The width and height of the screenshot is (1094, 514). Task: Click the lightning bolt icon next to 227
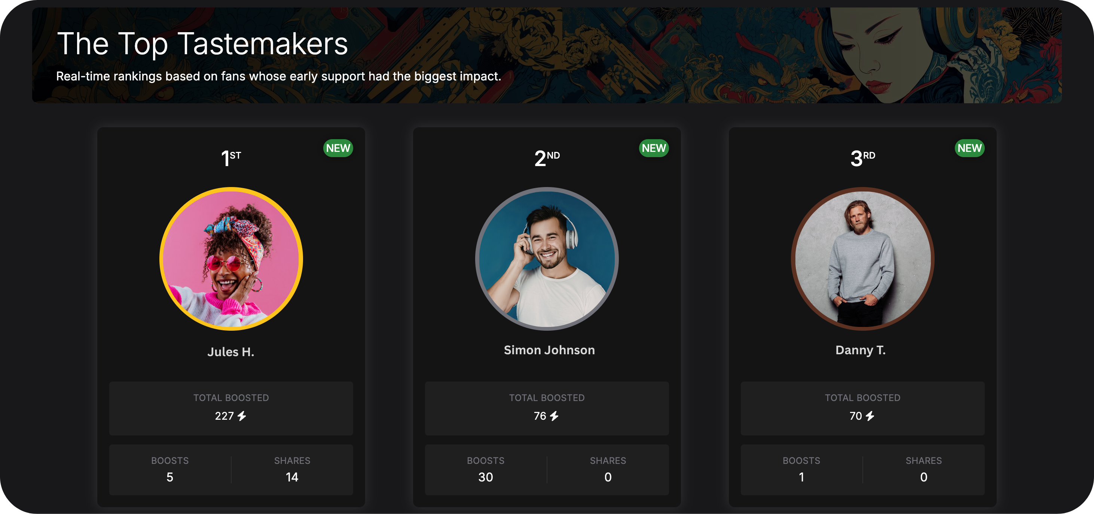(242, 416)
